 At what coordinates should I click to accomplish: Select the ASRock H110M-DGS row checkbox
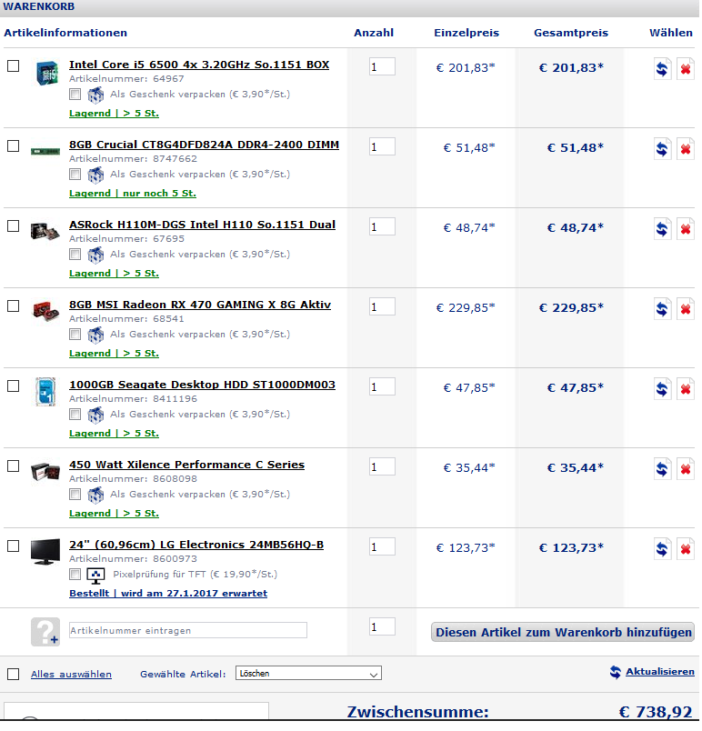point(13,226)
